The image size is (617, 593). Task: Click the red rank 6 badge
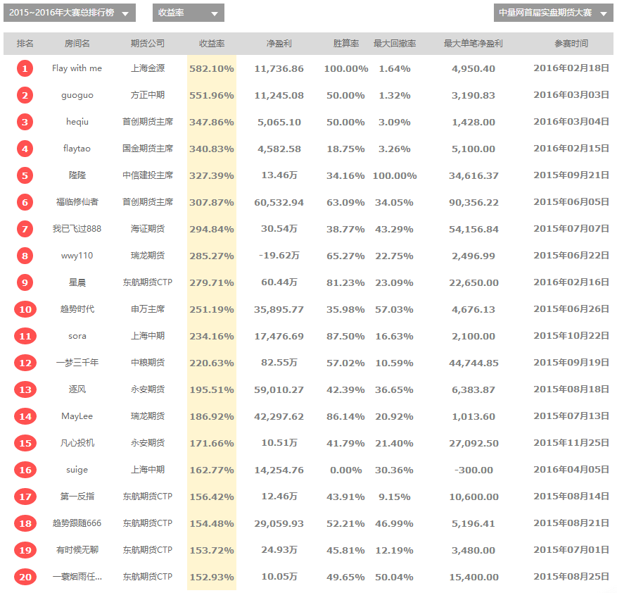pyautogui.click(x=25, y=203)
